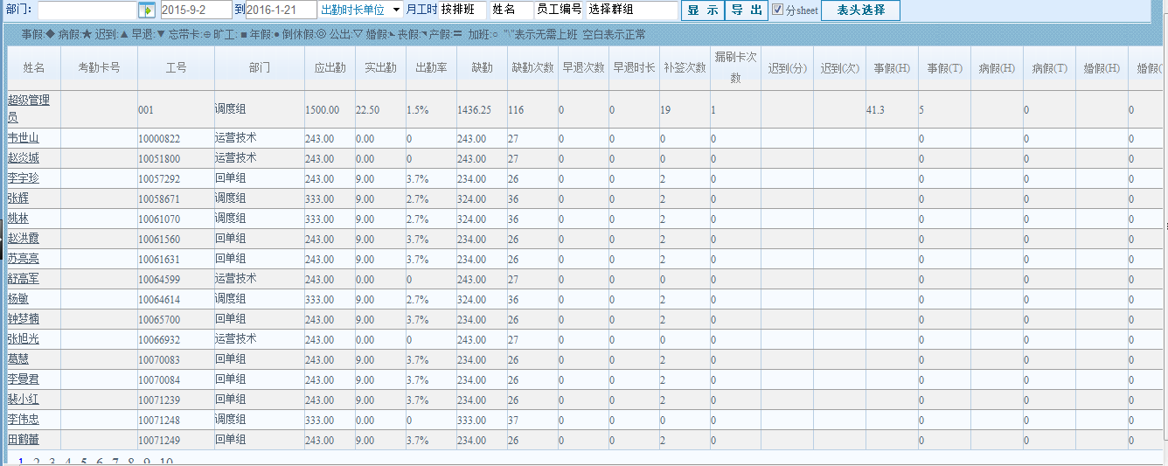
Task: Click the 事假(H) column header
Action: click(892, 67)
